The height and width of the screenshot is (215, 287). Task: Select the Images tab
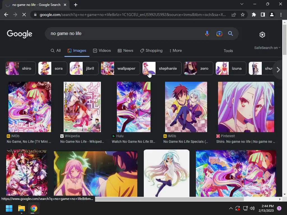point(77,51)
